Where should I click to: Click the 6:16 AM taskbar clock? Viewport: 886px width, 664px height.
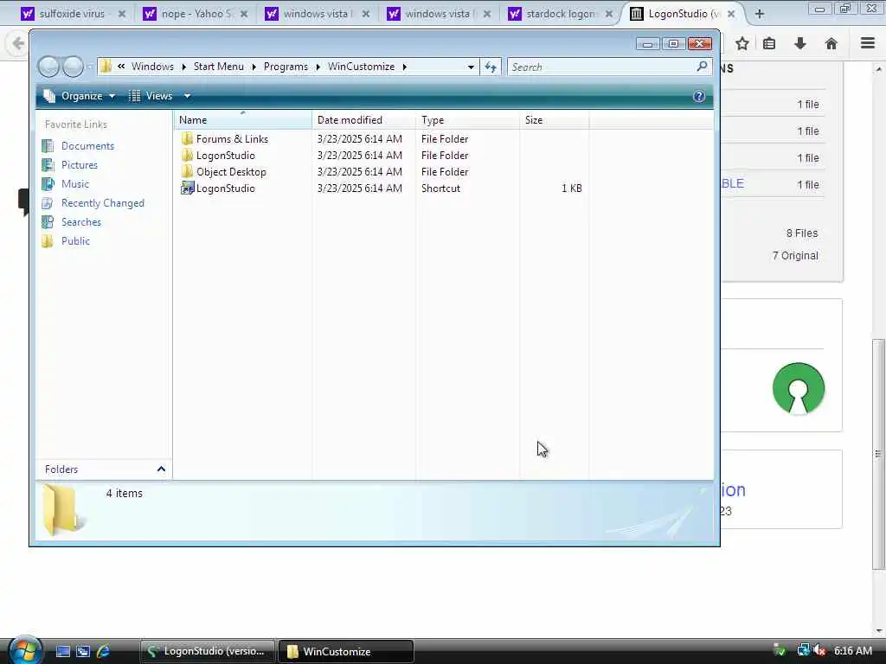(x=852, y=651)
